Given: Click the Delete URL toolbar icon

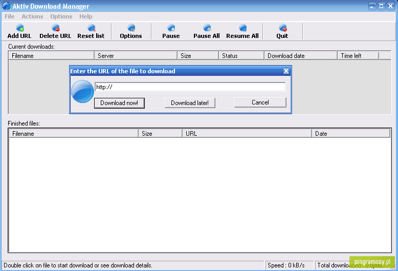Looking at the screenshot, I should tap(55, 31).
